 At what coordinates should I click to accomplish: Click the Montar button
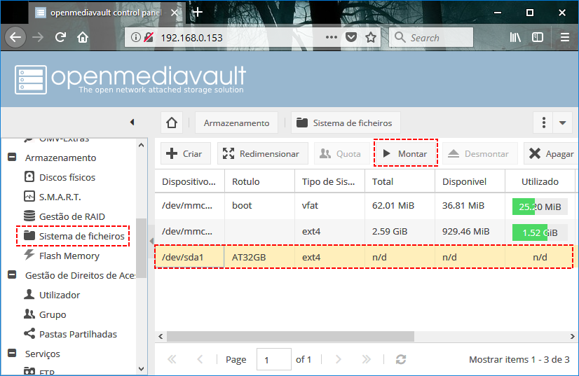[405, 153]
